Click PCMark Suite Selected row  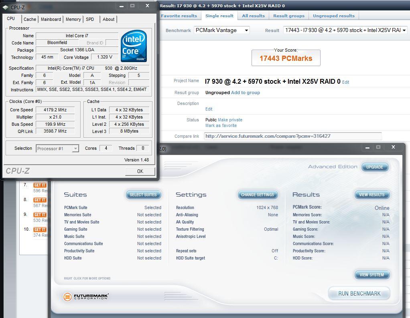113,207
